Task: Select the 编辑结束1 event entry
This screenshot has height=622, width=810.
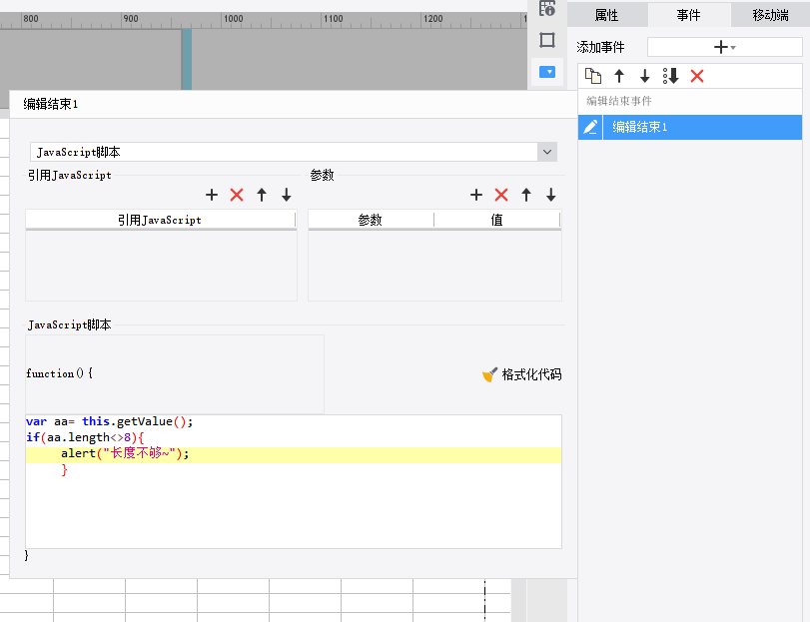Action: 699,127
